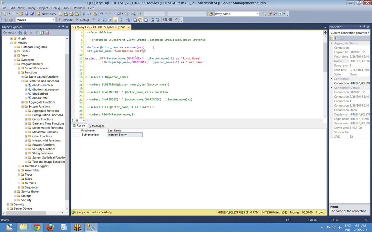372x232 pixels.
Task: Toggle Results to File icon
Action: [x=145, y=20]
